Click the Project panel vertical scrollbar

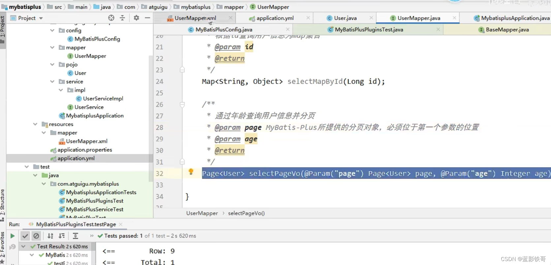coord(151,119)
